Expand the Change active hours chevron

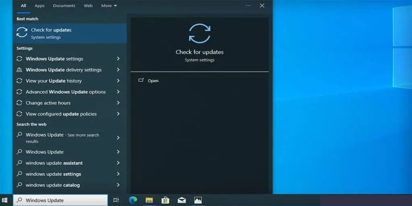(118, 103)
